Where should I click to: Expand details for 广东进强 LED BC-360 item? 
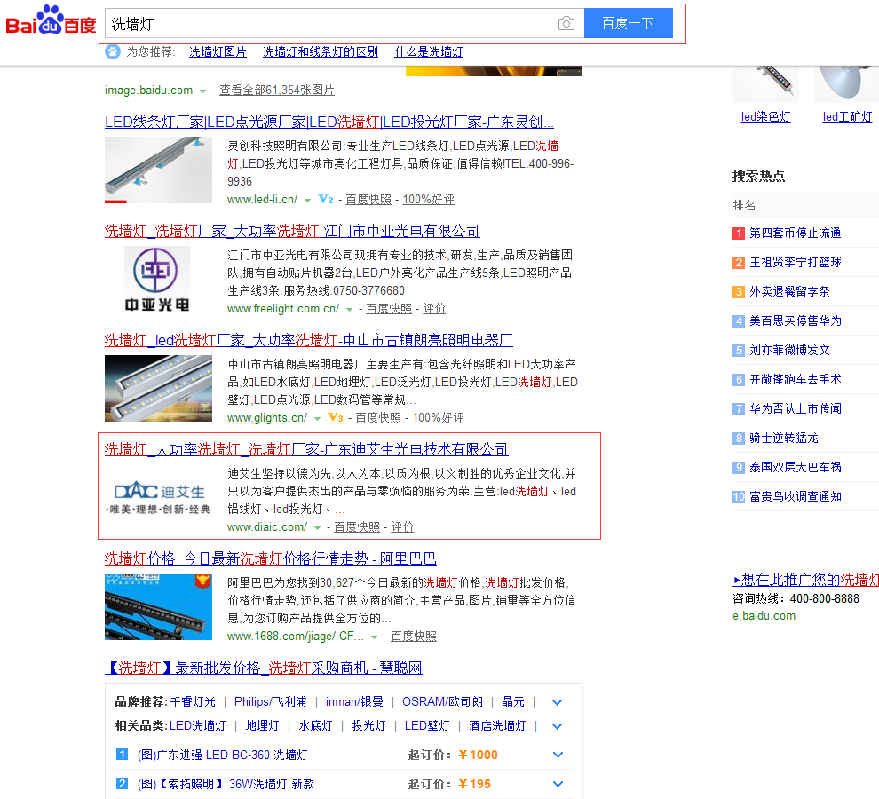(558, 755)
